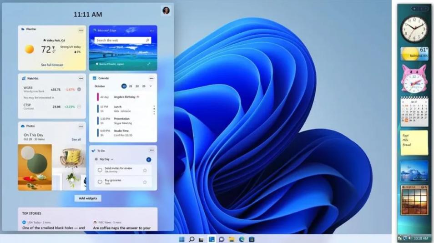The image size is (434, 243).
Task: Check off the 'Buy groceries' task circle
Action: point(100,182)
